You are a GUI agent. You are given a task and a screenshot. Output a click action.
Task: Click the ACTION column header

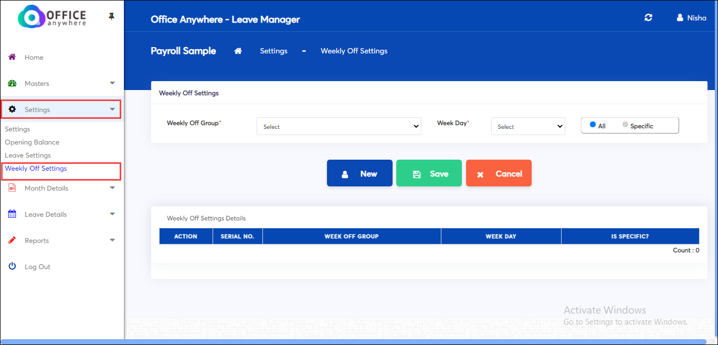coord(186,236)
